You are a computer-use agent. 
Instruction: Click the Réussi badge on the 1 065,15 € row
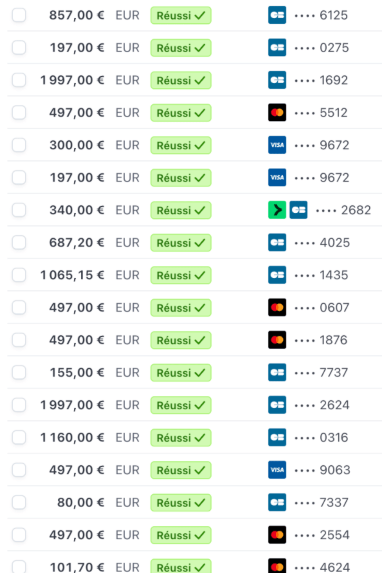(181, 275)
